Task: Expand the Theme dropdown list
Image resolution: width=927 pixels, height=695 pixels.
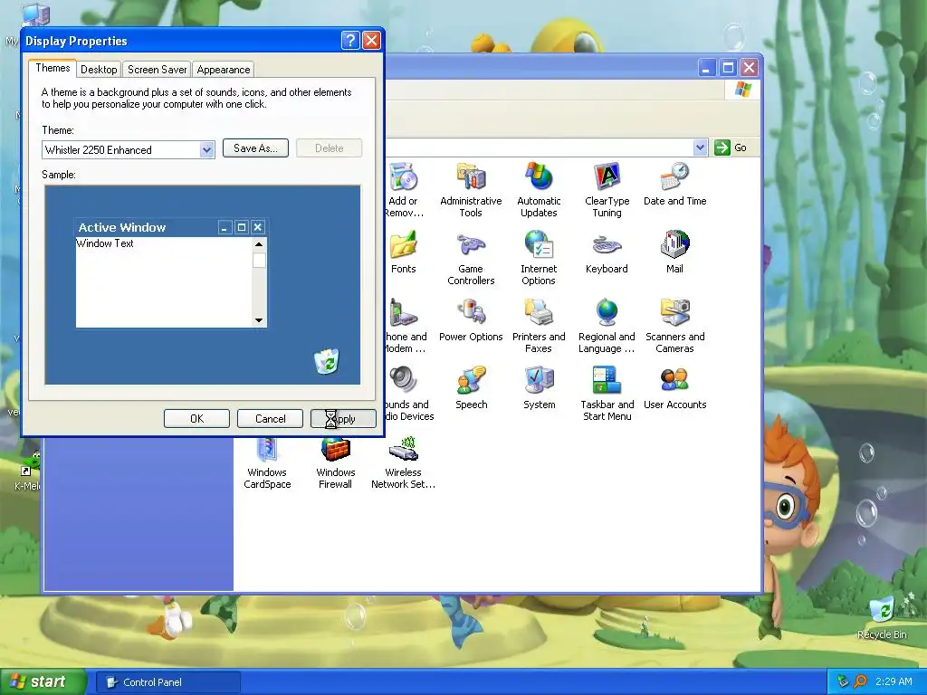Action: click(206, 150)
